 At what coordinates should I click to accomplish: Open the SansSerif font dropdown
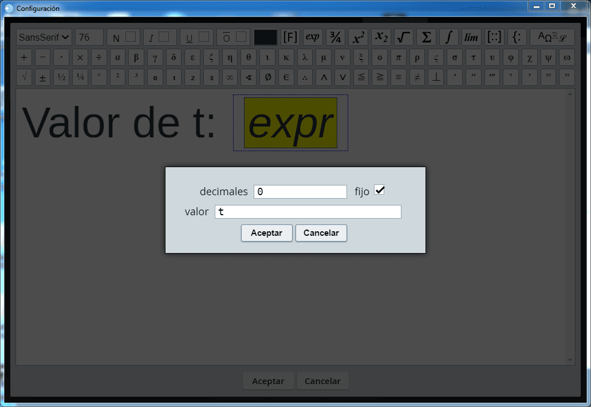point(44,37)
